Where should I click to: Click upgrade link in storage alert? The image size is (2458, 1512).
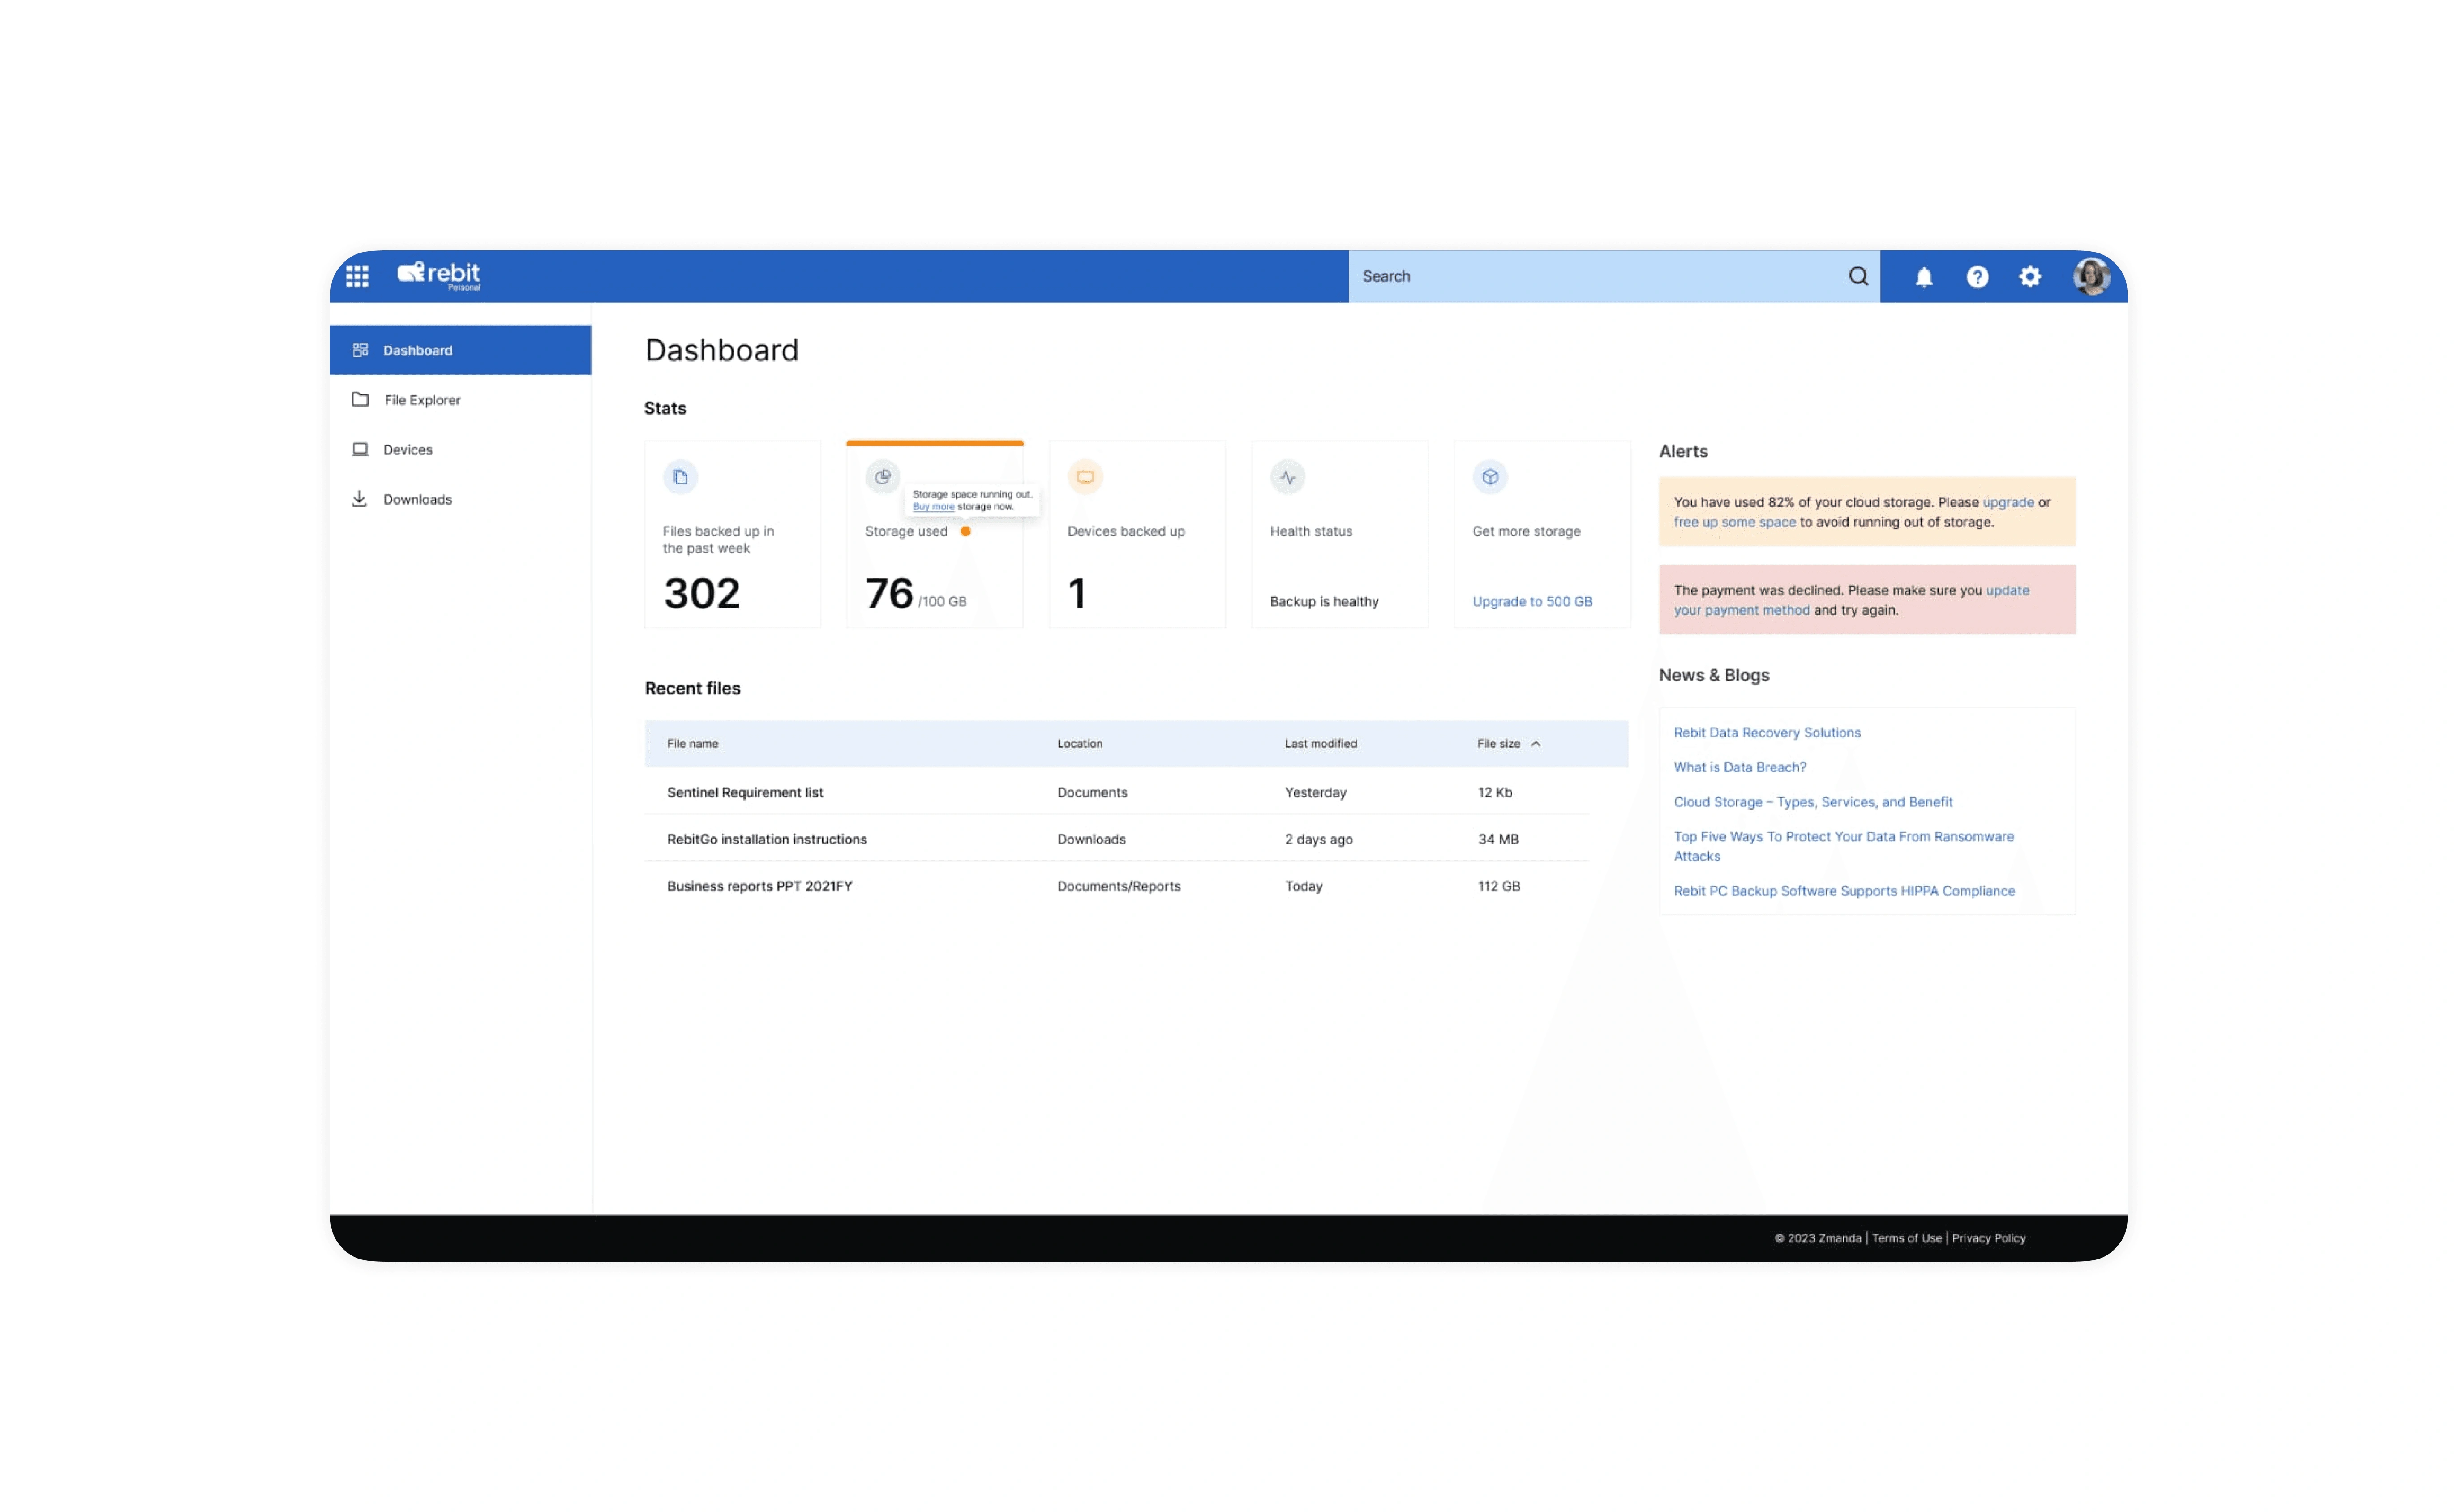point(2008,502)
